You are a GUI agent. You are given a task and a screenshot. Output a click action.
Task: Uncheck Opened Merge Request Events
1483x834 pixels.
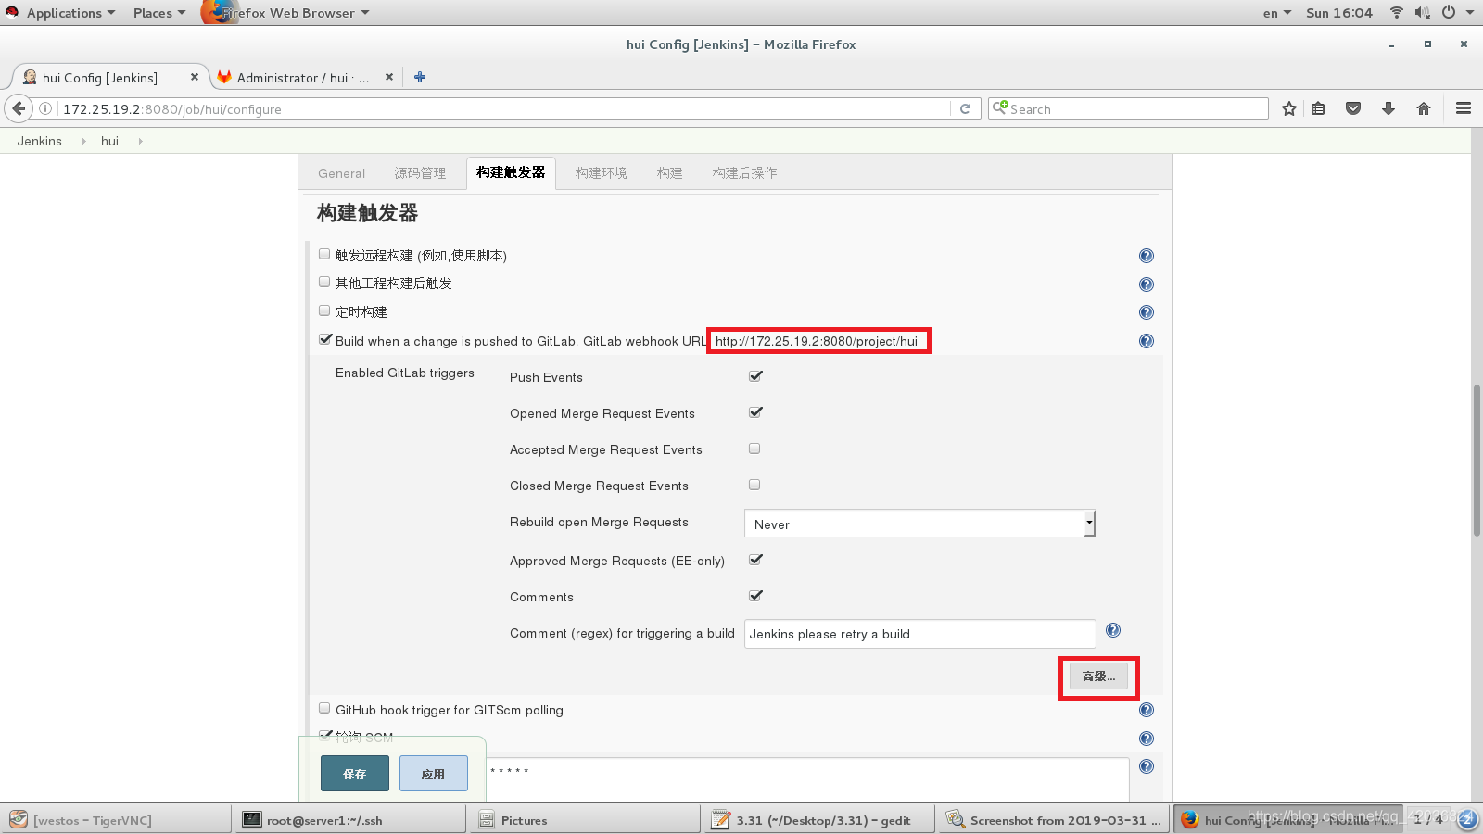755,411
